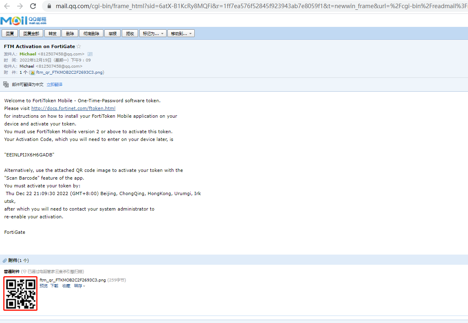Click the browser forward arrow

(20, 6)
